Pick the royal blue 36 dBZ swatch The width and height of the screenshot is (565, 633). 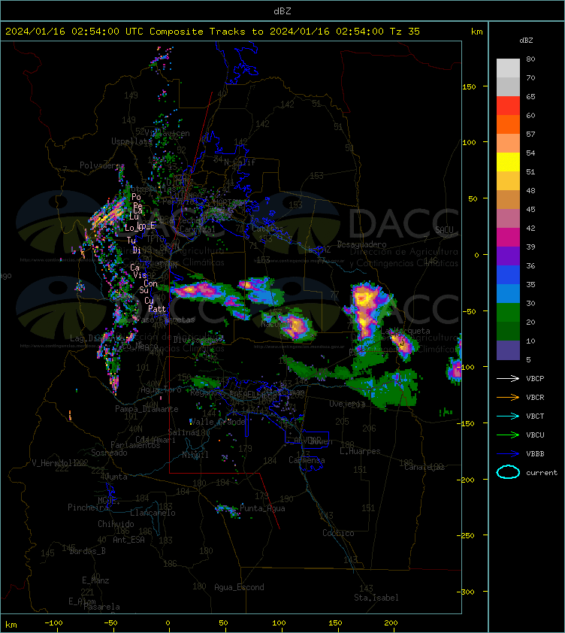click(x=508, y=274)
